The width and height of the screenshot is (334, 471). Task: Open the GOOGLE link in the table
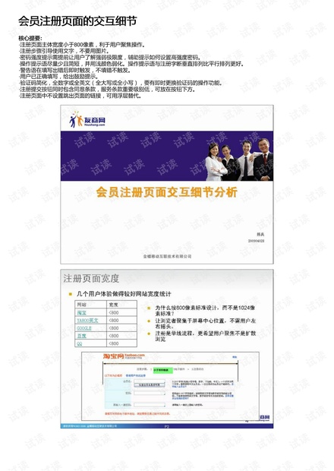(84, 328)
